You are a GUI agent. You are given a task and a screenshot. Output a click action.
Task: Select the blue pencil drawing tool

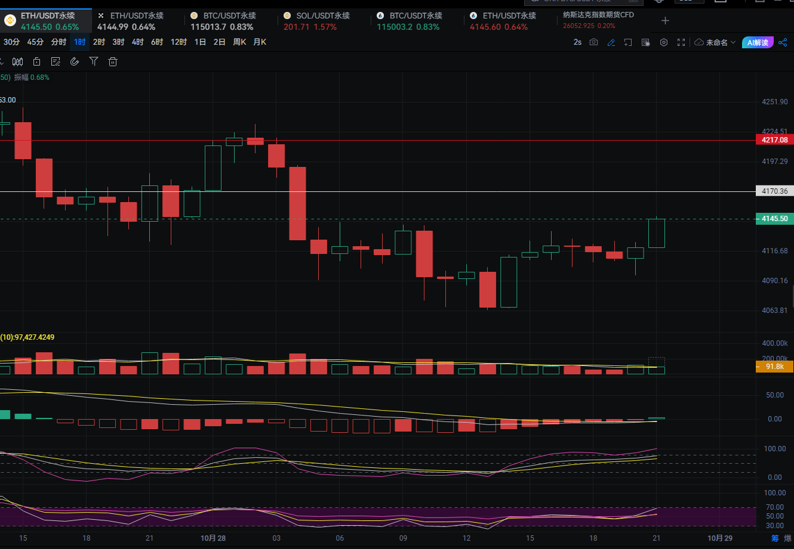[611, 42]
